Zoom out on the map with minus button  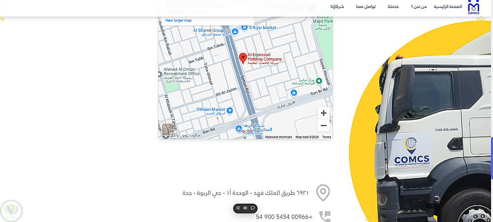[x=323, y=126]
